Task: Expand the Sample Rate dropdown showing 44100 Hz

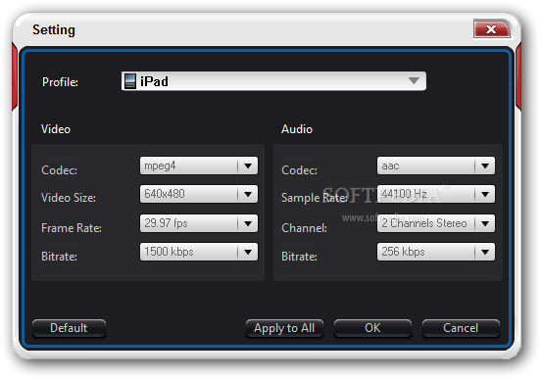Action: [436, 194]
